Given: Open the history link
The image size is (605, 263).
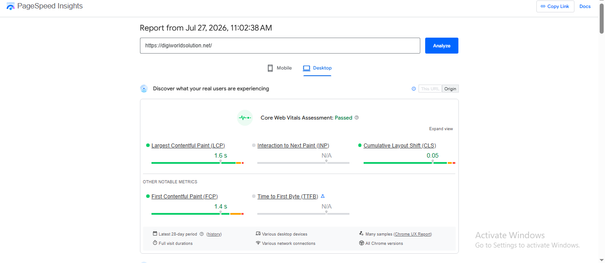Looking at the screenshot, I should pos(214,234).
